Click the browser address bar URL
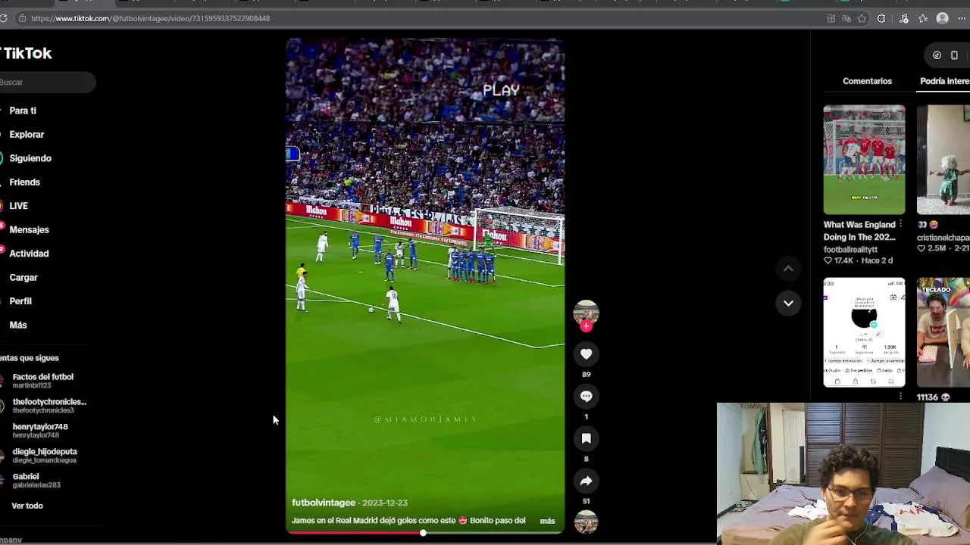The height and width of the screenshot is (545, 970). pos(150,18)
